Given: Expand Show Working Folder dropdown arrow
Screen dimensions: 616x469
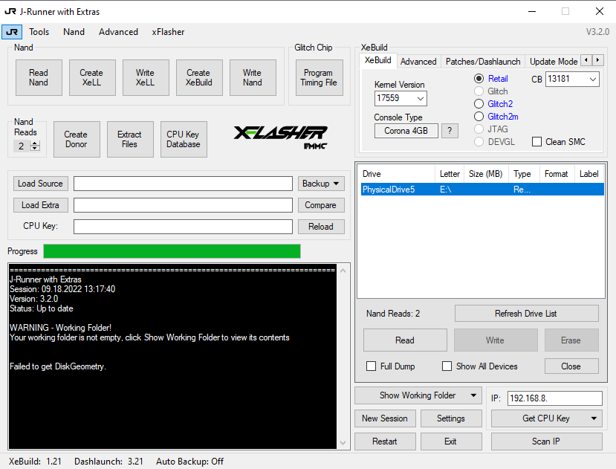Looking at the screenshot, I should coord(473,395).
